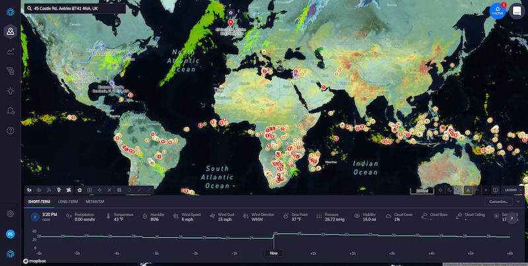Viewport: 528px width, 266px height.
Task: Click the Now marker on timeline
Action: tap(275, 252)
